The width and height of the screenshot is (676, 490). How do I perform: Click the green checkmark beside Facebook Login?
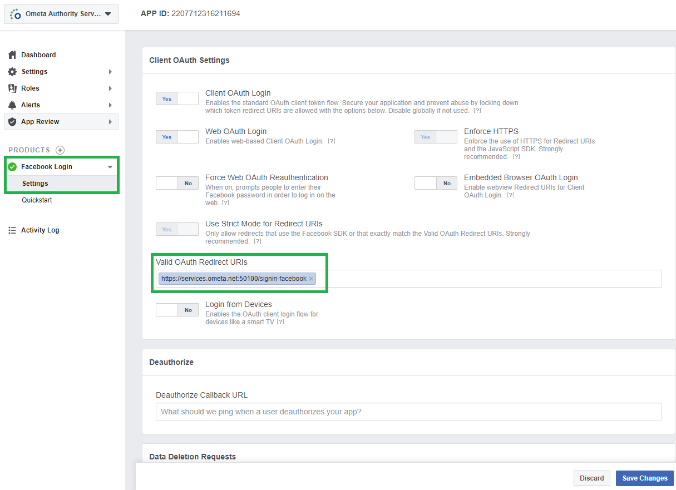[13, 166]
